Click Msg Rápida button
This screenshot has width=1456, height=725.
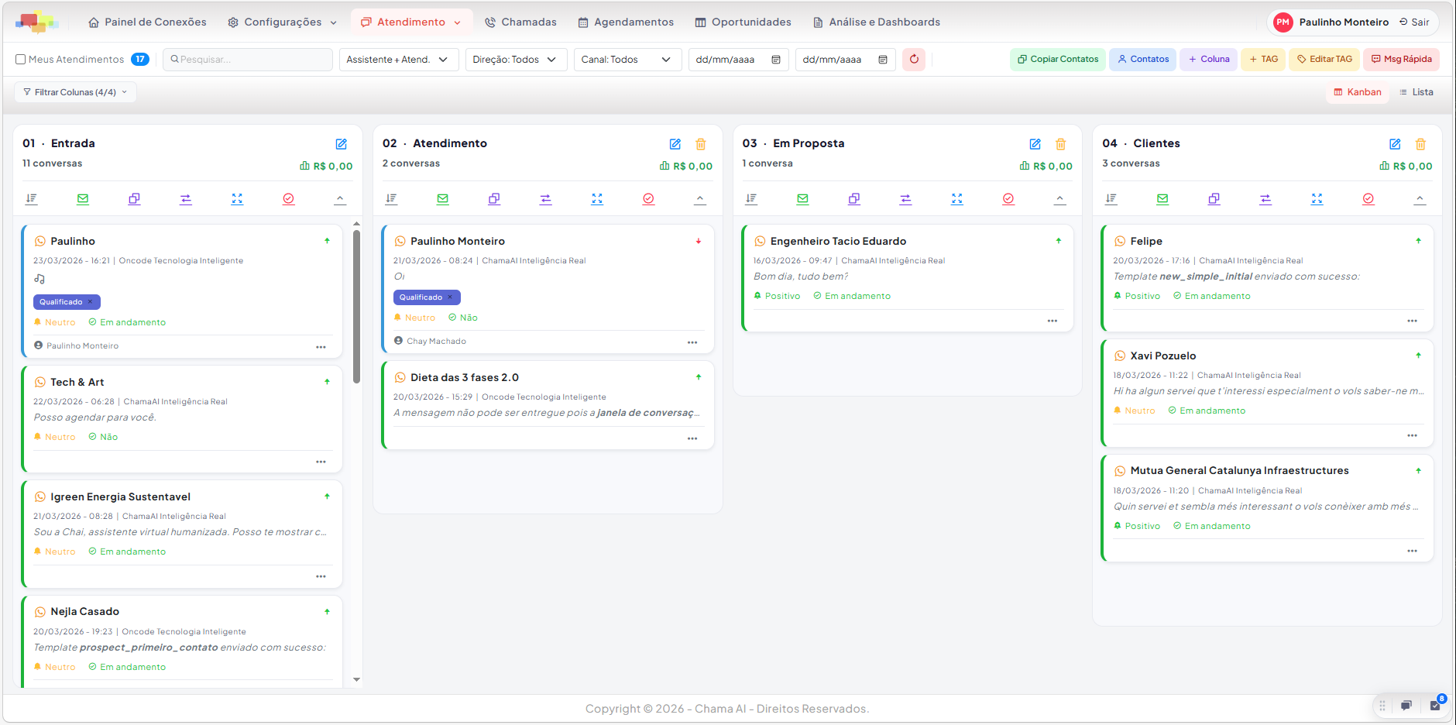(x=1401, y=60)
